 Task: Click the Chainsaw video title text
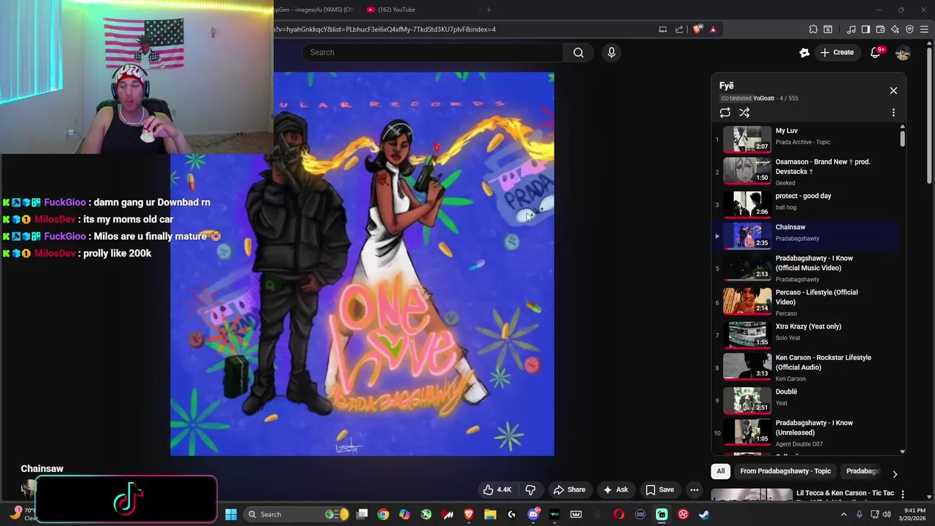click(42, 469)
